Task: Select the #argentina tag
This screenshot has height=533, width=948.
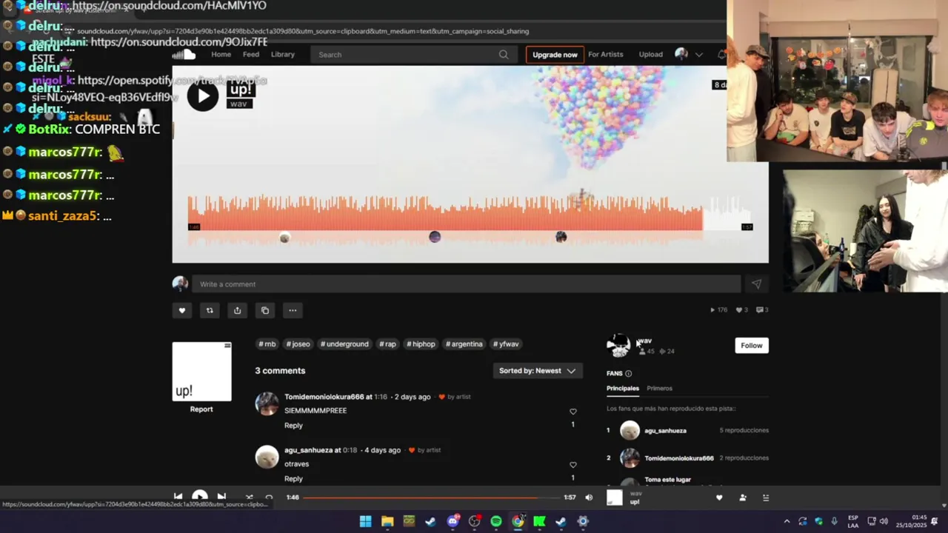Action: pyautogui.click(x=464, y=344)
